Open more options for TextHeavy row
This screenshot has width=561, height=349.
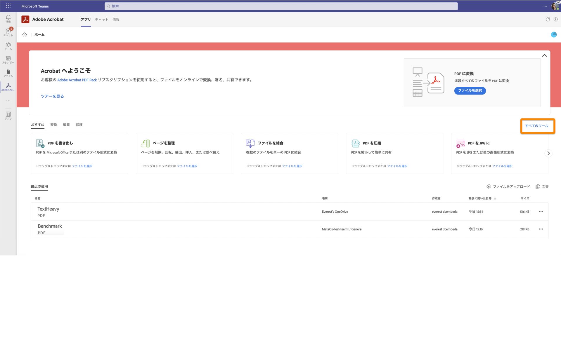[x=541, y=212]
